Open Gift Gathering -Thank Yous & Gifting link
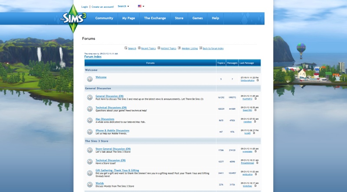This screenshot has height=192, width=347. point(117,170)
